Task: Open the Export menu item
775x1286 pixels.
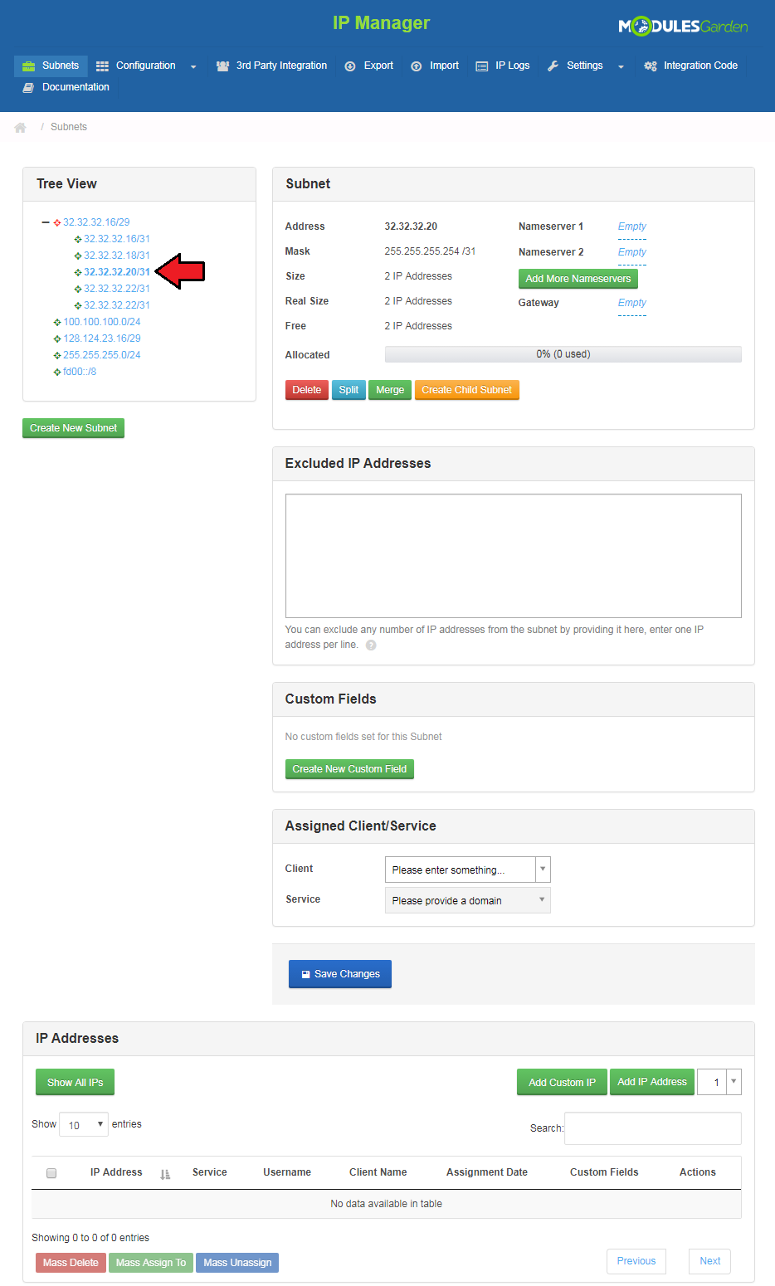Action: 369,66
